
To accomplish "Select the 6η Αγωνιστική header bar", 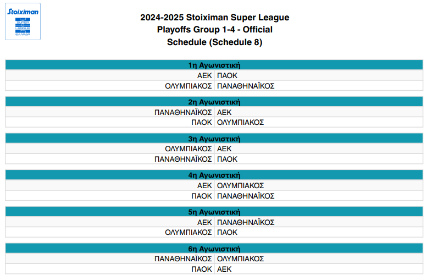I will coord(214,249).
